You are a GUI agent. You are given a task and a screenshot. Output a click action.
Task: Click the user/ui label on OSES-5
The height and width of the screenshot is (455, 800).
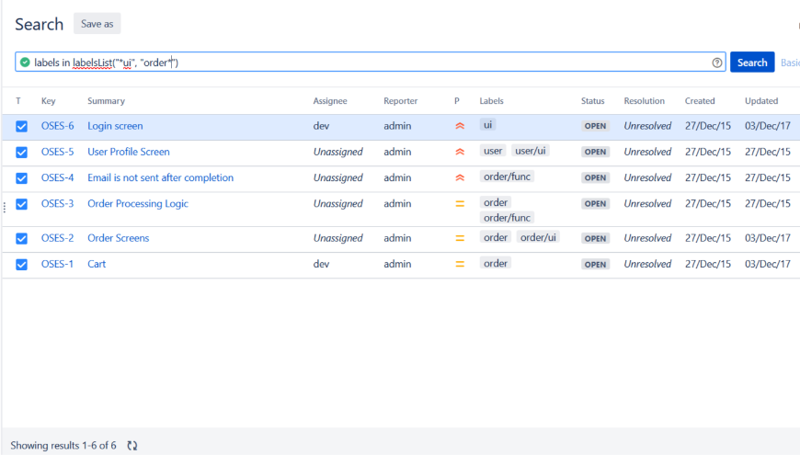click(x=531, y=151)
